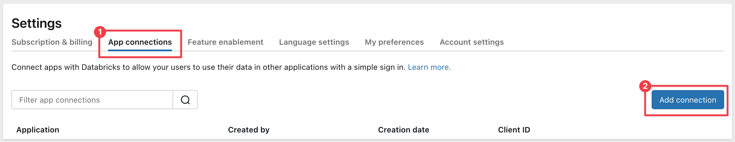Click the Creation date column header

click(403, 130)
